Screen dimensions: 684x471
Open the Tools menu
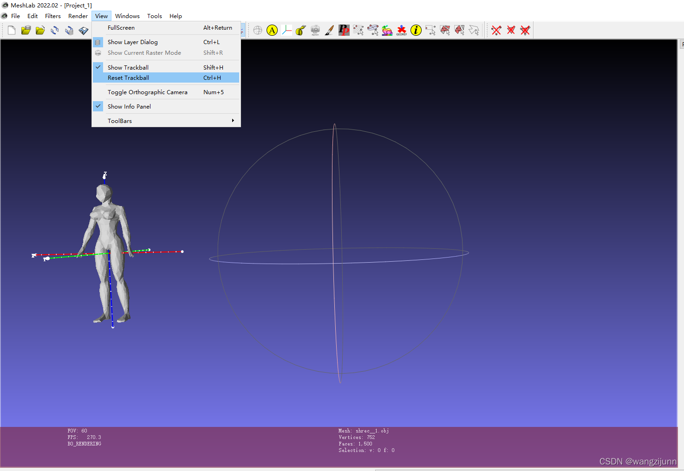tap(155, 16)
